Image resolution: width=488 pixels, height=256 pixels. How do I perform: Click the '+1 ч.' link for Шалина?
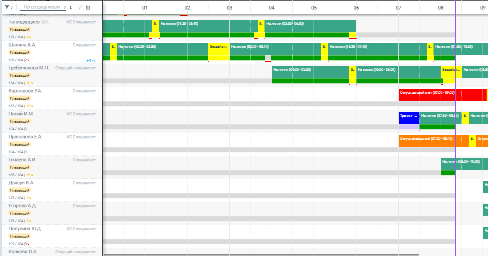91,61
